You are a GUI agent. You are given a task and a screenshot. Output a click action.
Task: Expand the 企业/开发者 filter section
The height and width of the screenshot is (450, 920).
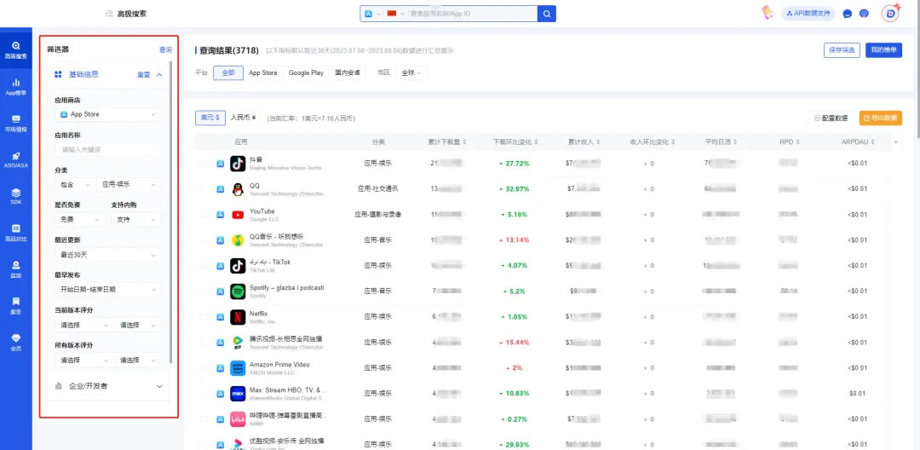pos(108,386)
